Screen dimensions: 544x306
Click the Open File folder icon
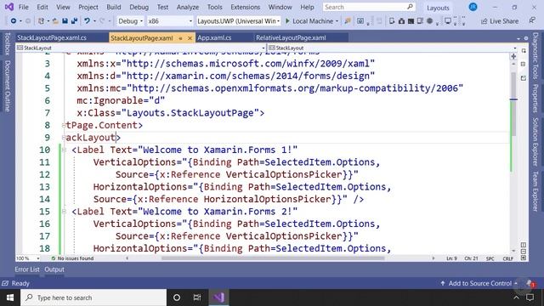pos(55,21)
